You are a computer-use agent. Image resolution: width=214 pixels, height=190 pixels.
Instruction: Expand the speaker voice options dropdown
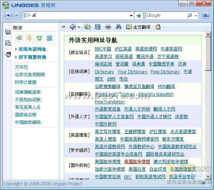click(x=79, y=27)
